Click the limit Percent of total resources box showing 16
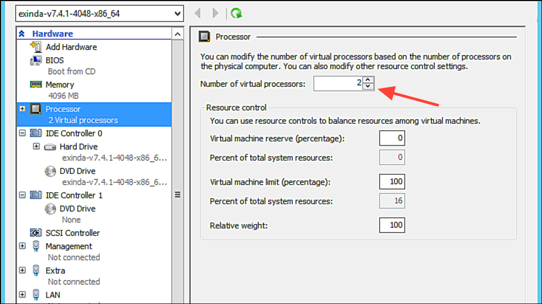The width and height of the screenshot is (542, 304). (x=392, y=201)
